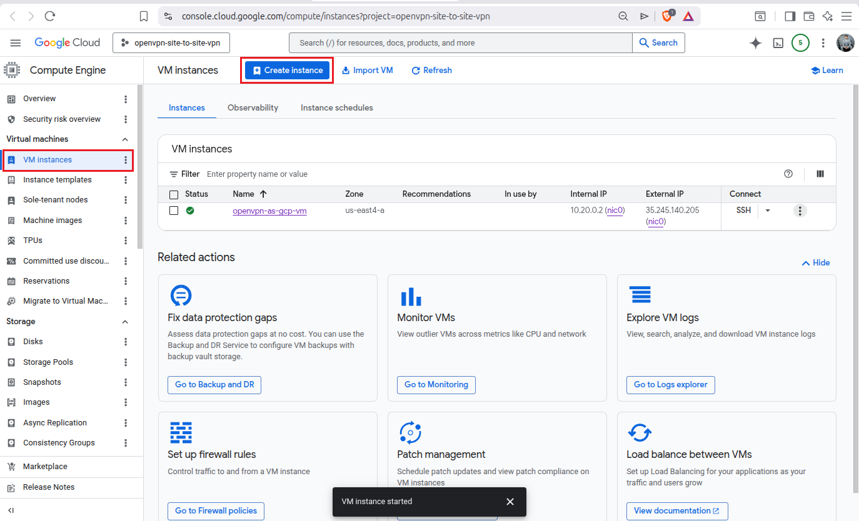Dismiss the VM instance started notification
The image size is (859, 521).
tap(510, 502)
